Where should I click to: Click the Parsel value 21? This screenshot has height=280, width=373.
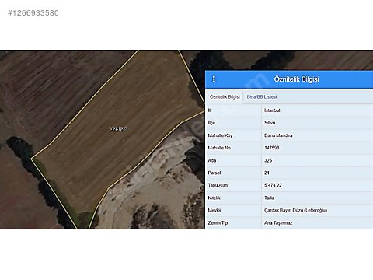(x=267, y=173)
